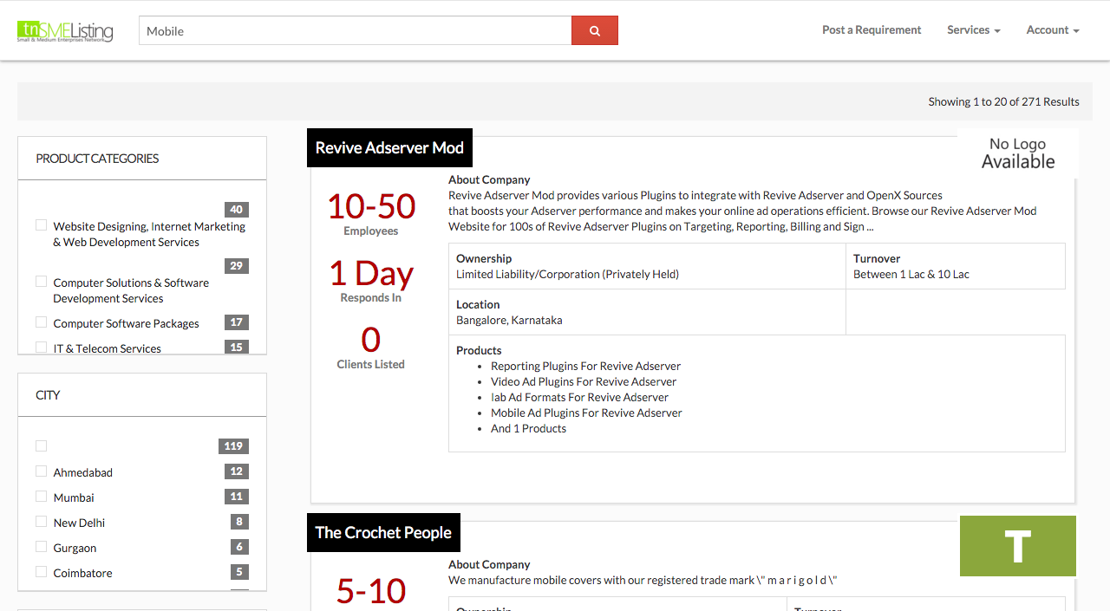1110x611 pixels.
Task: Click the CITY panel heading
Action: [x=48, y=395]
